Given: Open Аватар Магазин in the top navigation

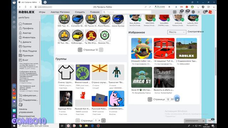Looking at the screenshot, I should (60, 12).
